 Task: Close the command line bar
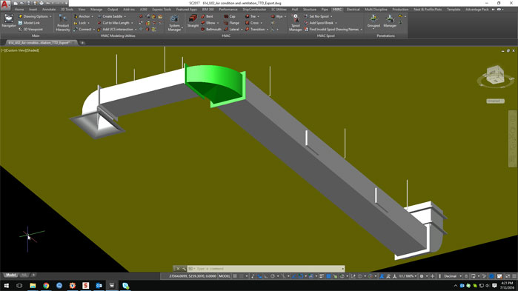click(178, 269)
